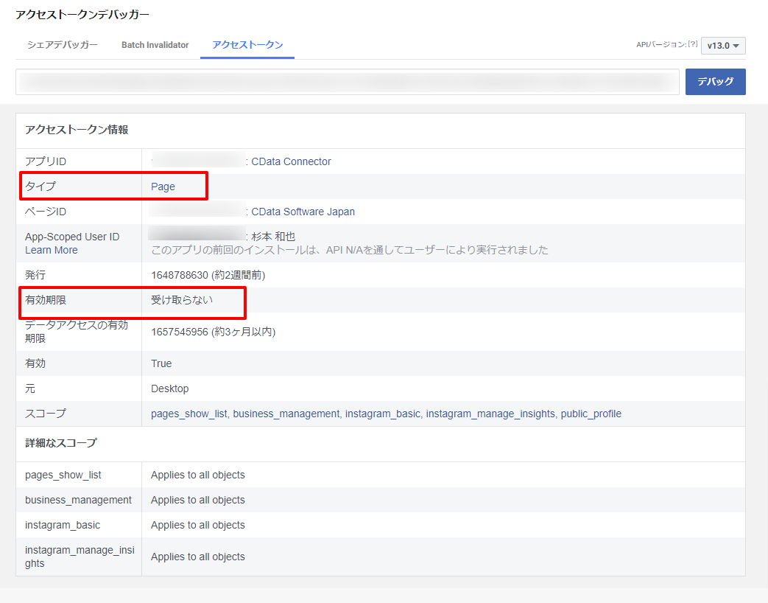Open the v13.0 API version dropdown
The image size is (768, 603).
(722, 45)
